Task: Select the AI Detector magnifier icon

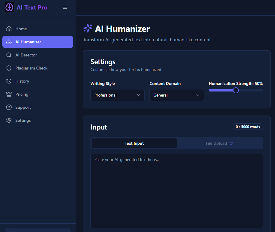Action: point(9,55)
